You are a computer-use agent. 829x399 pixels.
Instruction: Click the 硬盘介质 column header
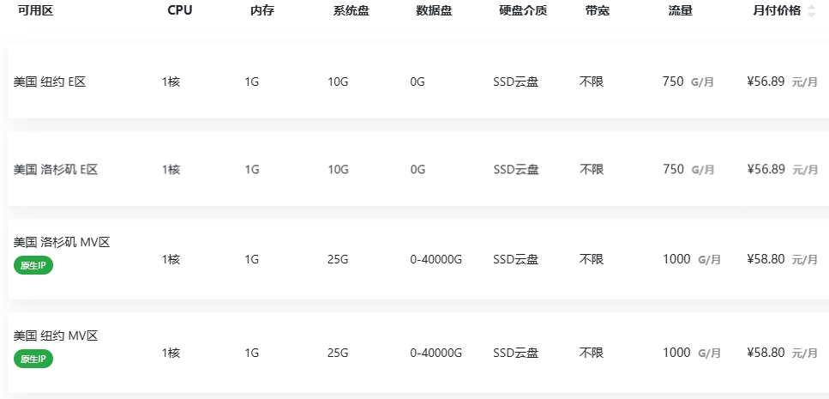pyautogui.click(x=523, y=10)
